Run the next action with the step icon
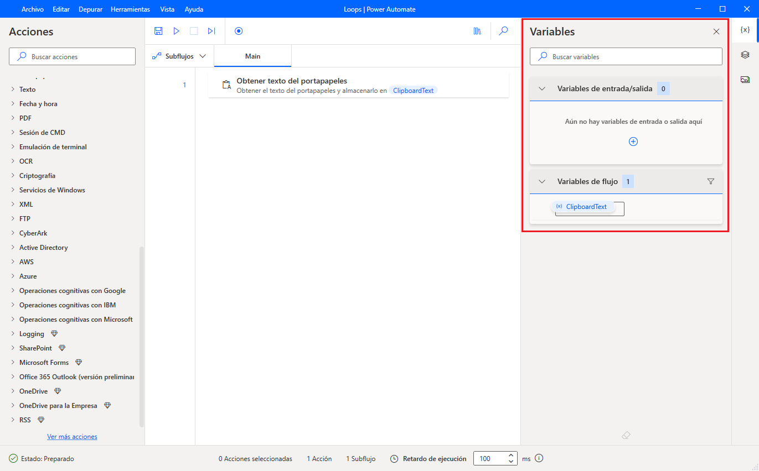 coord(211,31)
